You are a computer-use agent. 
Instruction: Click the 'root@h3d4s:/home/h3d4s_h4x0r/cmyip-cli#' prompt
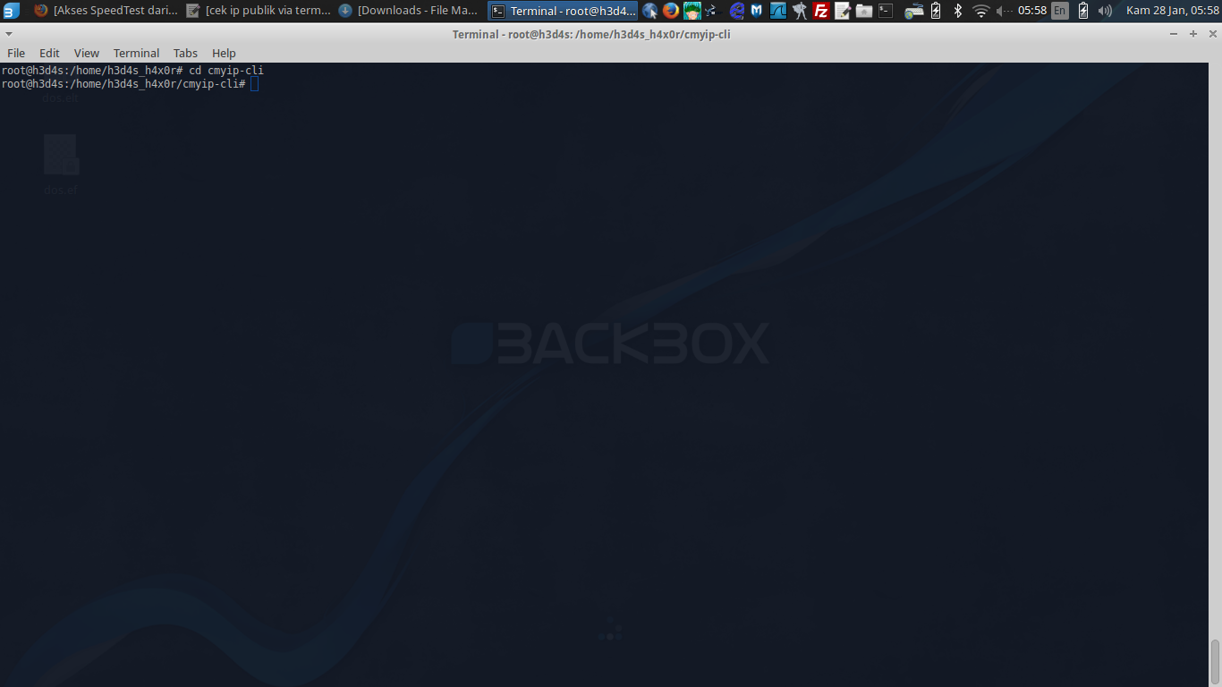(x=123, y=83)
